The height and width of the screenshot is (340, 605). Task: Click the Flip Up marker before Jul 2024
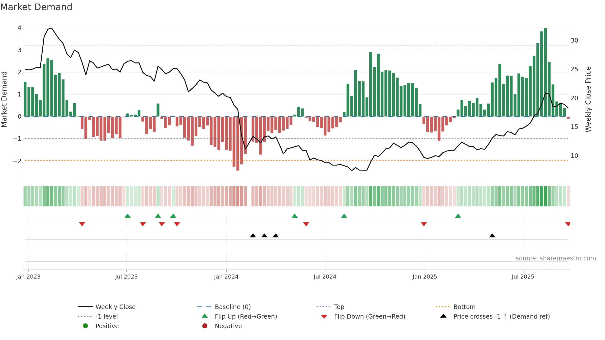pyautogui.click(x=295, y=216)
